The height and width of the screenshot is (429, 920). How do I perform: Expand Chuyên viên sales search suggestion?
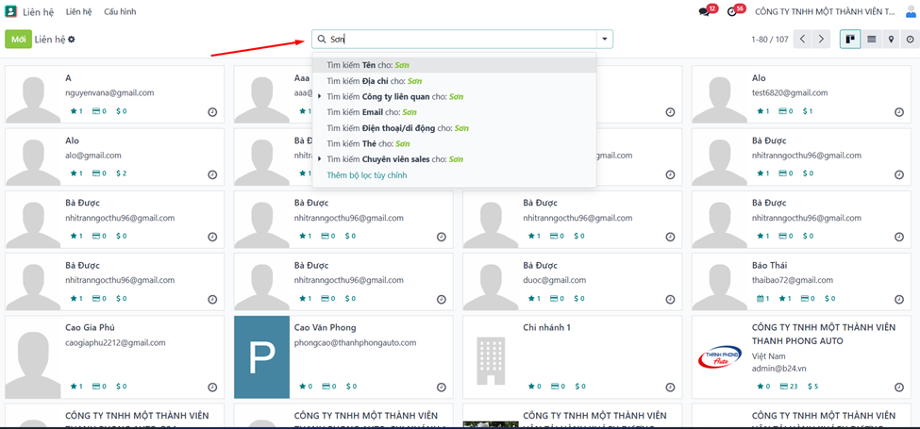[320, 159]
